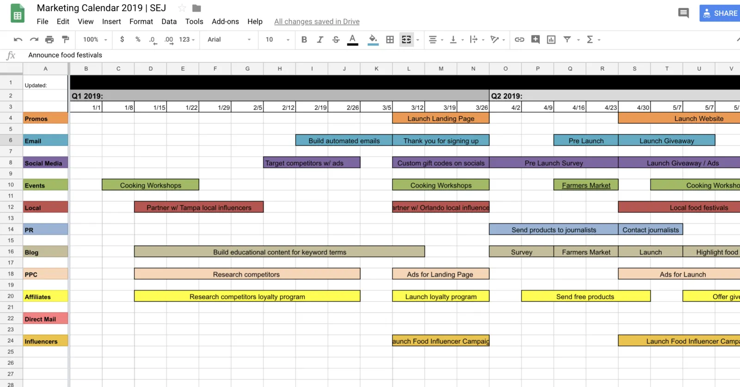The height and width of the screenshot is (387, 740).
Task: Open comments history icon
Action: (x=684, y=13)
